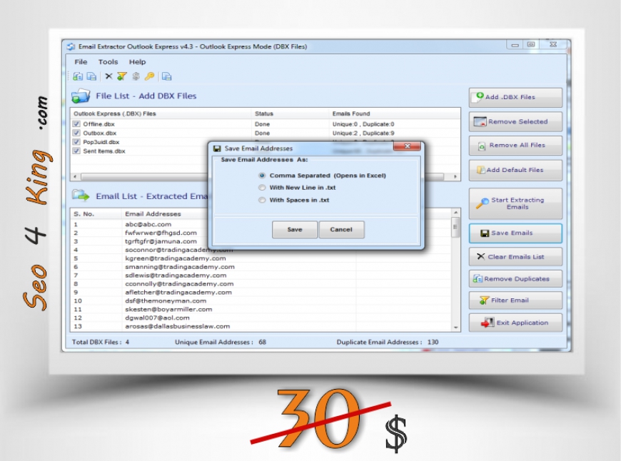Click the icon on Remove Duplicates button
The image size is (621, 461).
478,279
